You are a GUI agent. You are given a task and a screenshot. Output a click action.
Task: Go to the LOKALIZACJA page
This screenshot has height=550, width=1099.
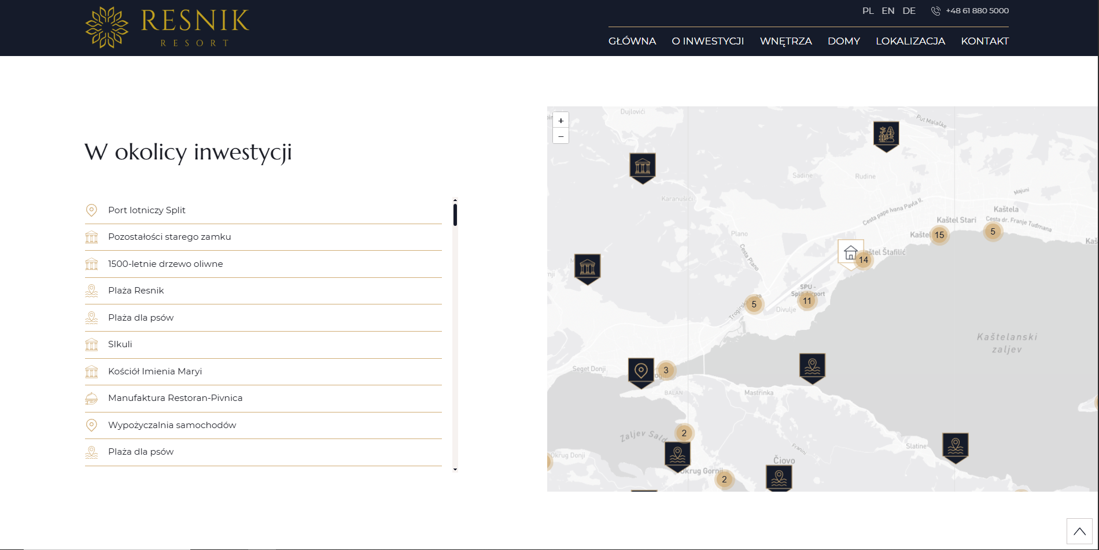(910, 41)
